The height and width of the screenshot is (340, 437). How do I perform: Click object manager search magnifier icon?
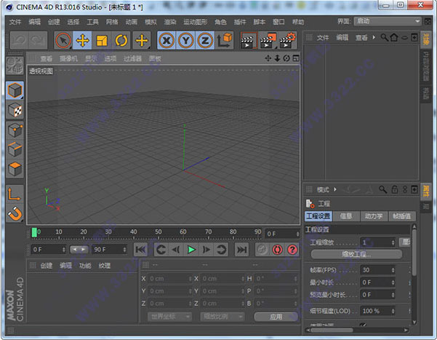pyautogui.click(x=385, y=37)
